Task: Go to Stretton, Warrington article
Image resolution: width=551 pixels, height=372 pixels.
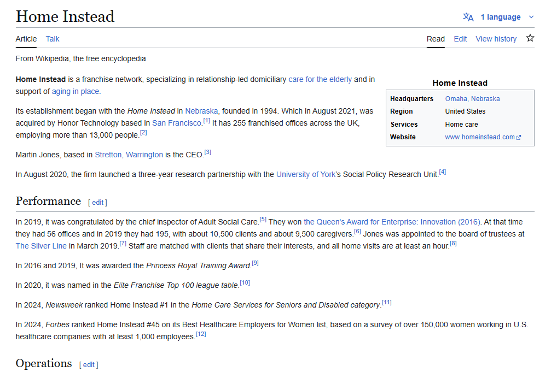Action: 129,155
